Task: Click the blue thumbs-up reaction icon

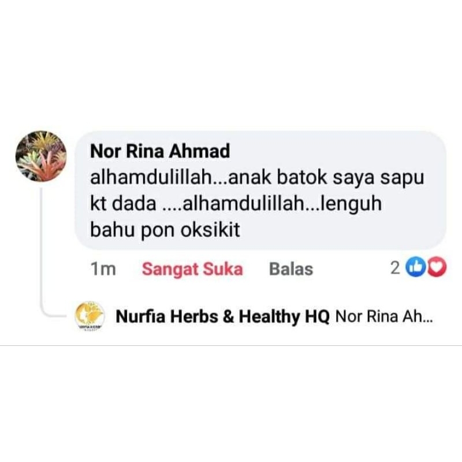Action: 415,267
